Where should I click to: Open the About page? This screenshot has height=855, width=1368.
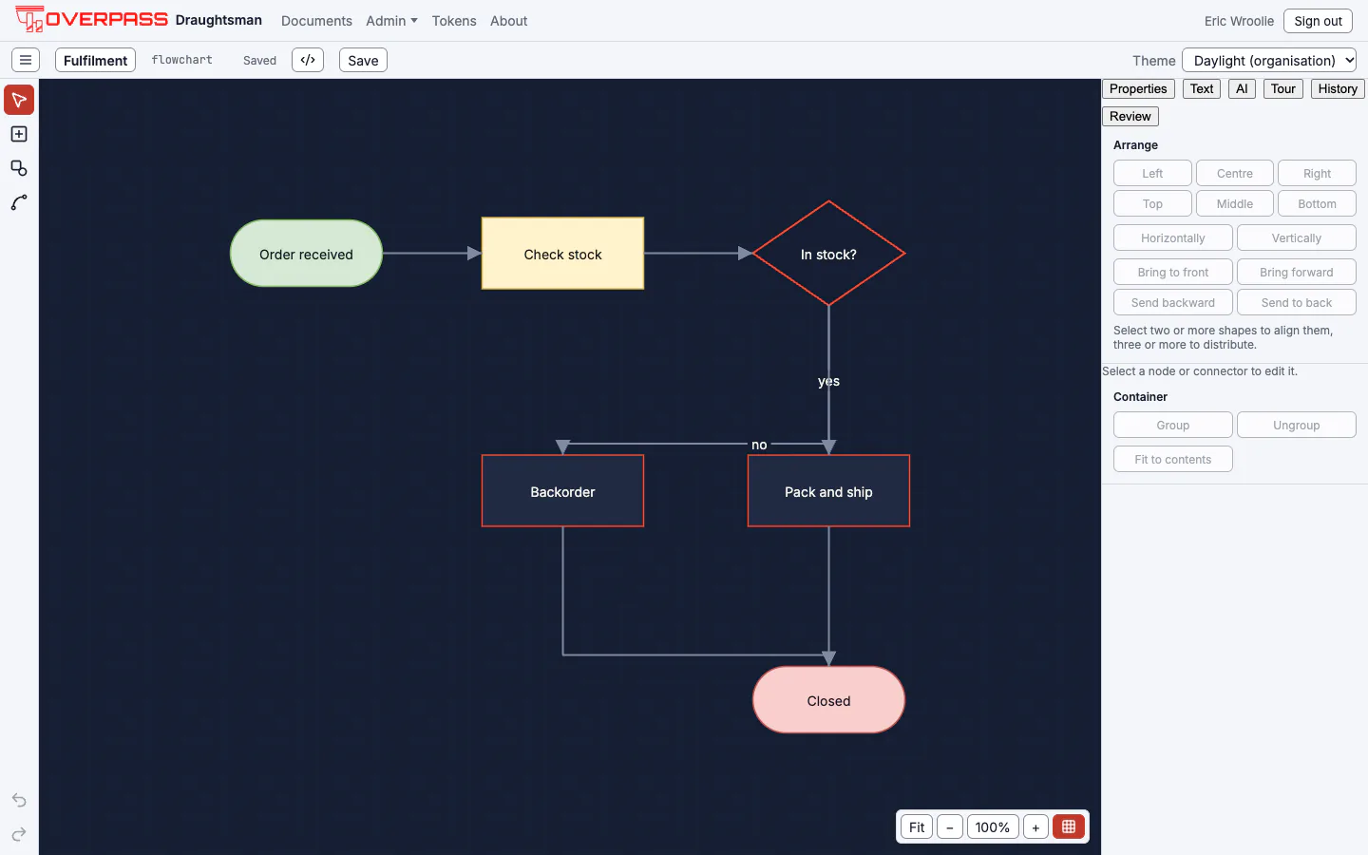tap(508, 21)
